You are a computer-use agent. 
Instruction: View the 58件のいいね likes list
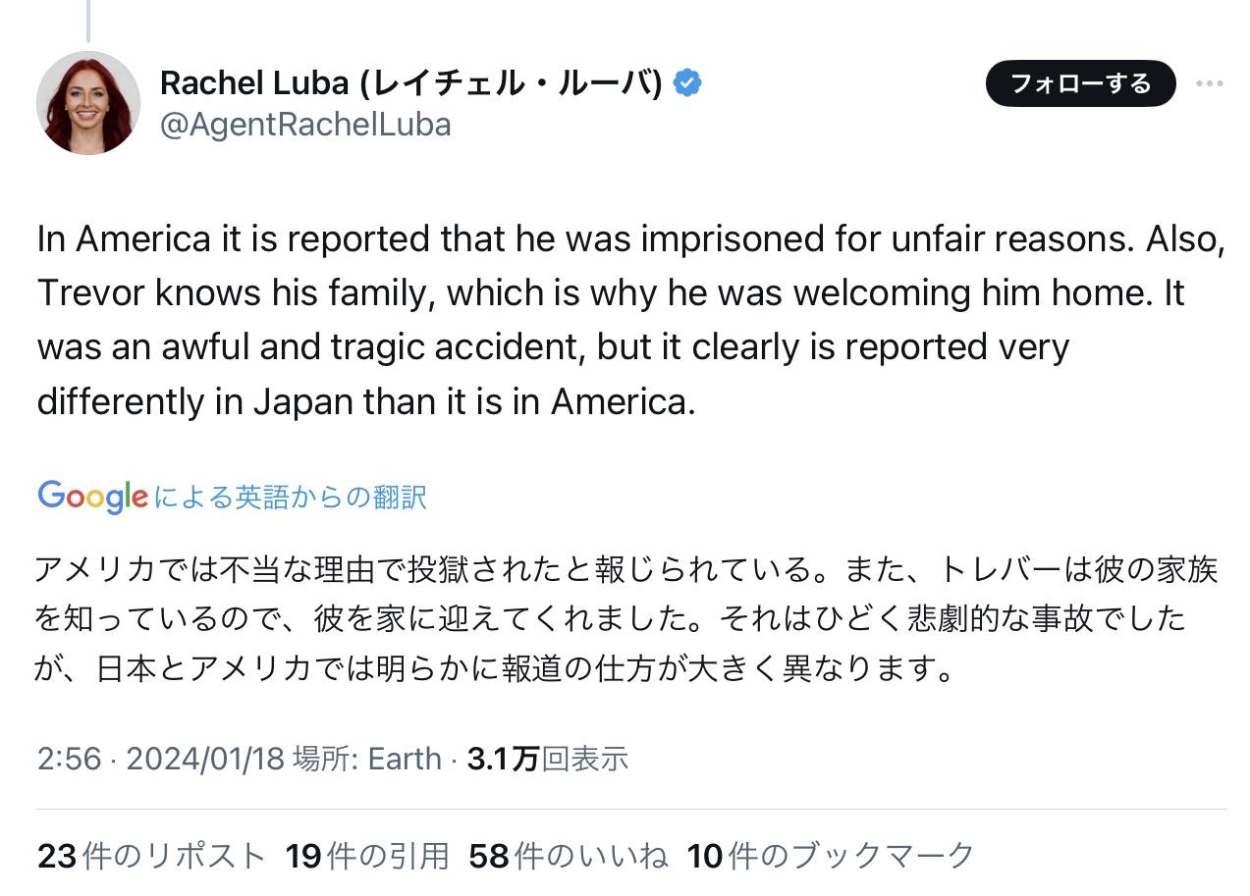click(x=569, y=856)
